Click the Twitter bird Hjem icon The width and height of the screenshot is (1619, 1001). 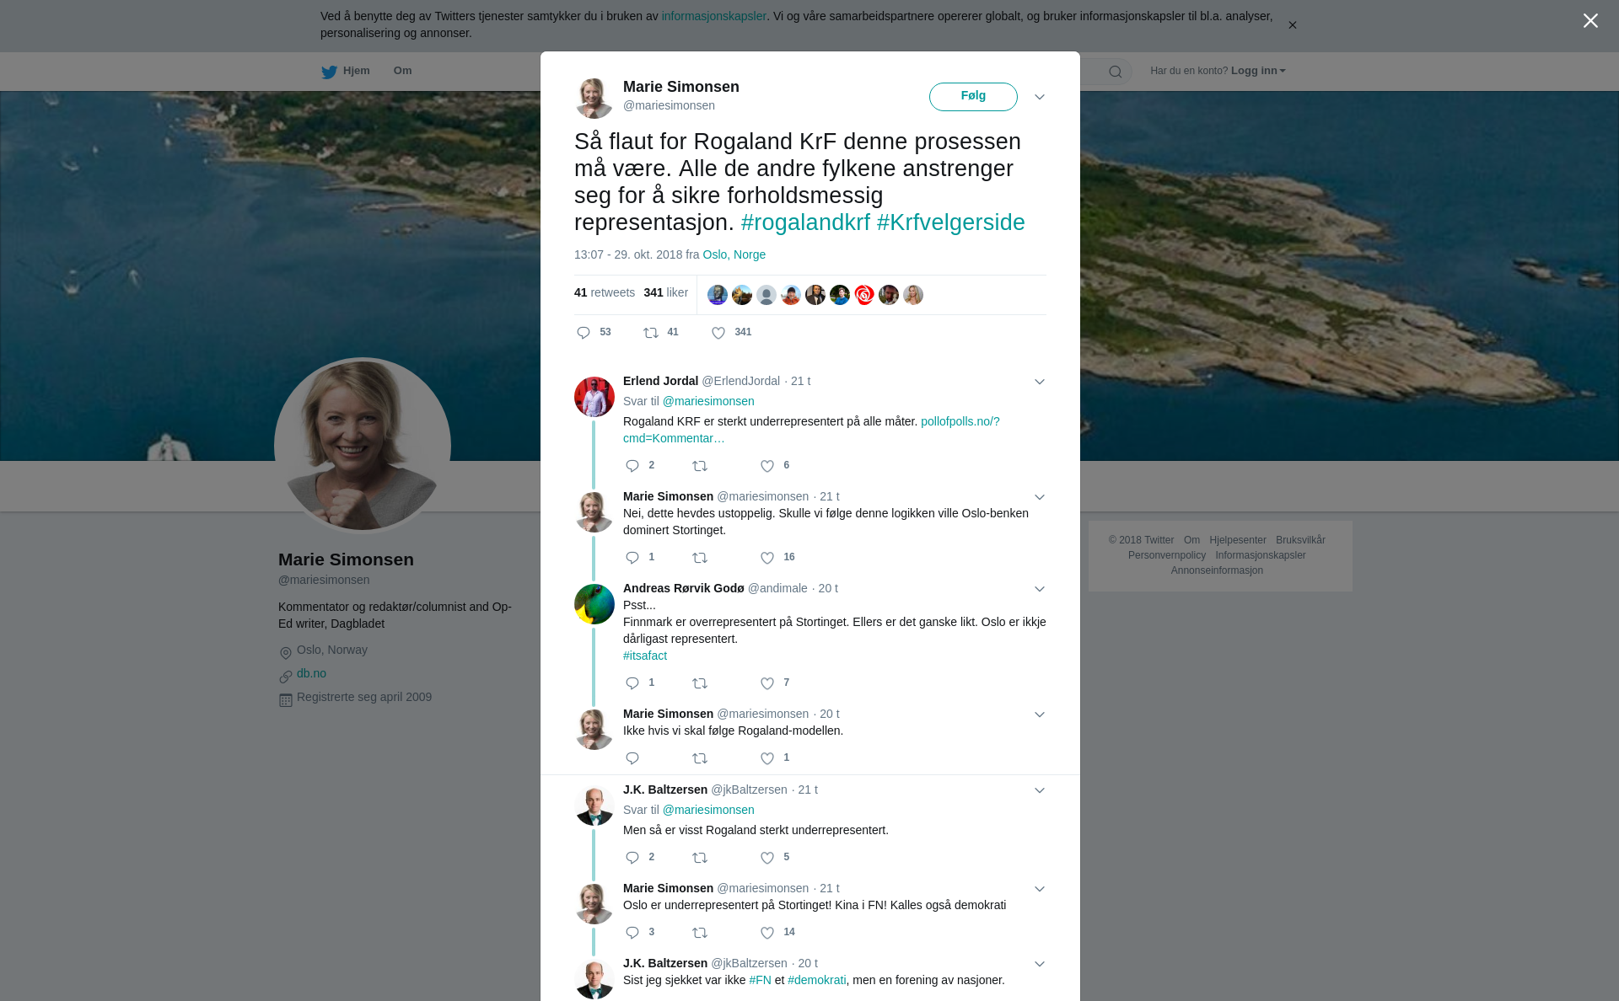[x=329, y=72]
